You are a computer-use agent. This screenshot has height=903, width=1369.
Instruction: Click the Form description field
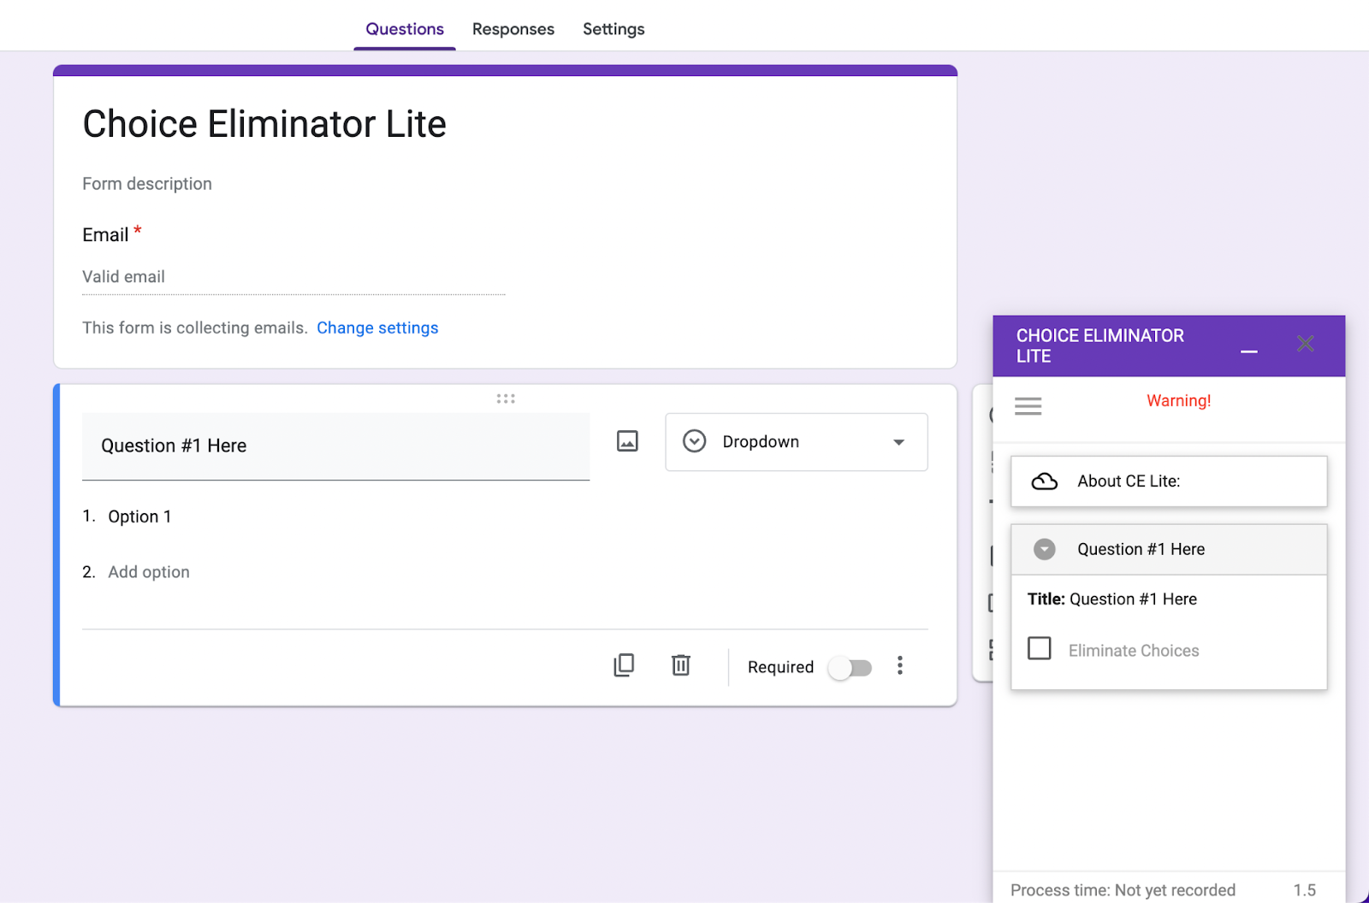[147, 184]
